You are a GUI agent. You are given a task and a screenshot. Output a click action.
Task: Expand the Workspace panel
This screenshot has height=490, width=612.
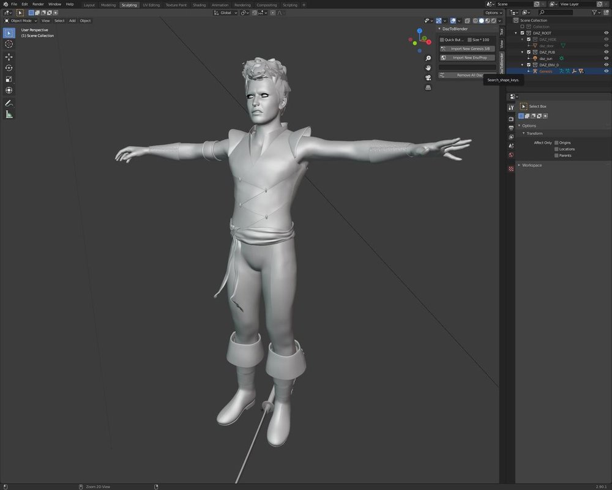(532, 165)
